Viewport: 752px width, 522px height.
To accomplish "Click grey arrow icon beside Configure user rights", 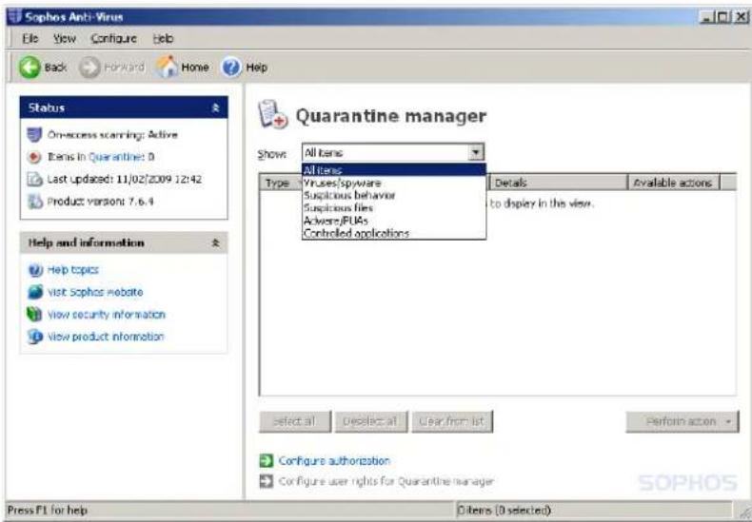I will tap(267, 481).
